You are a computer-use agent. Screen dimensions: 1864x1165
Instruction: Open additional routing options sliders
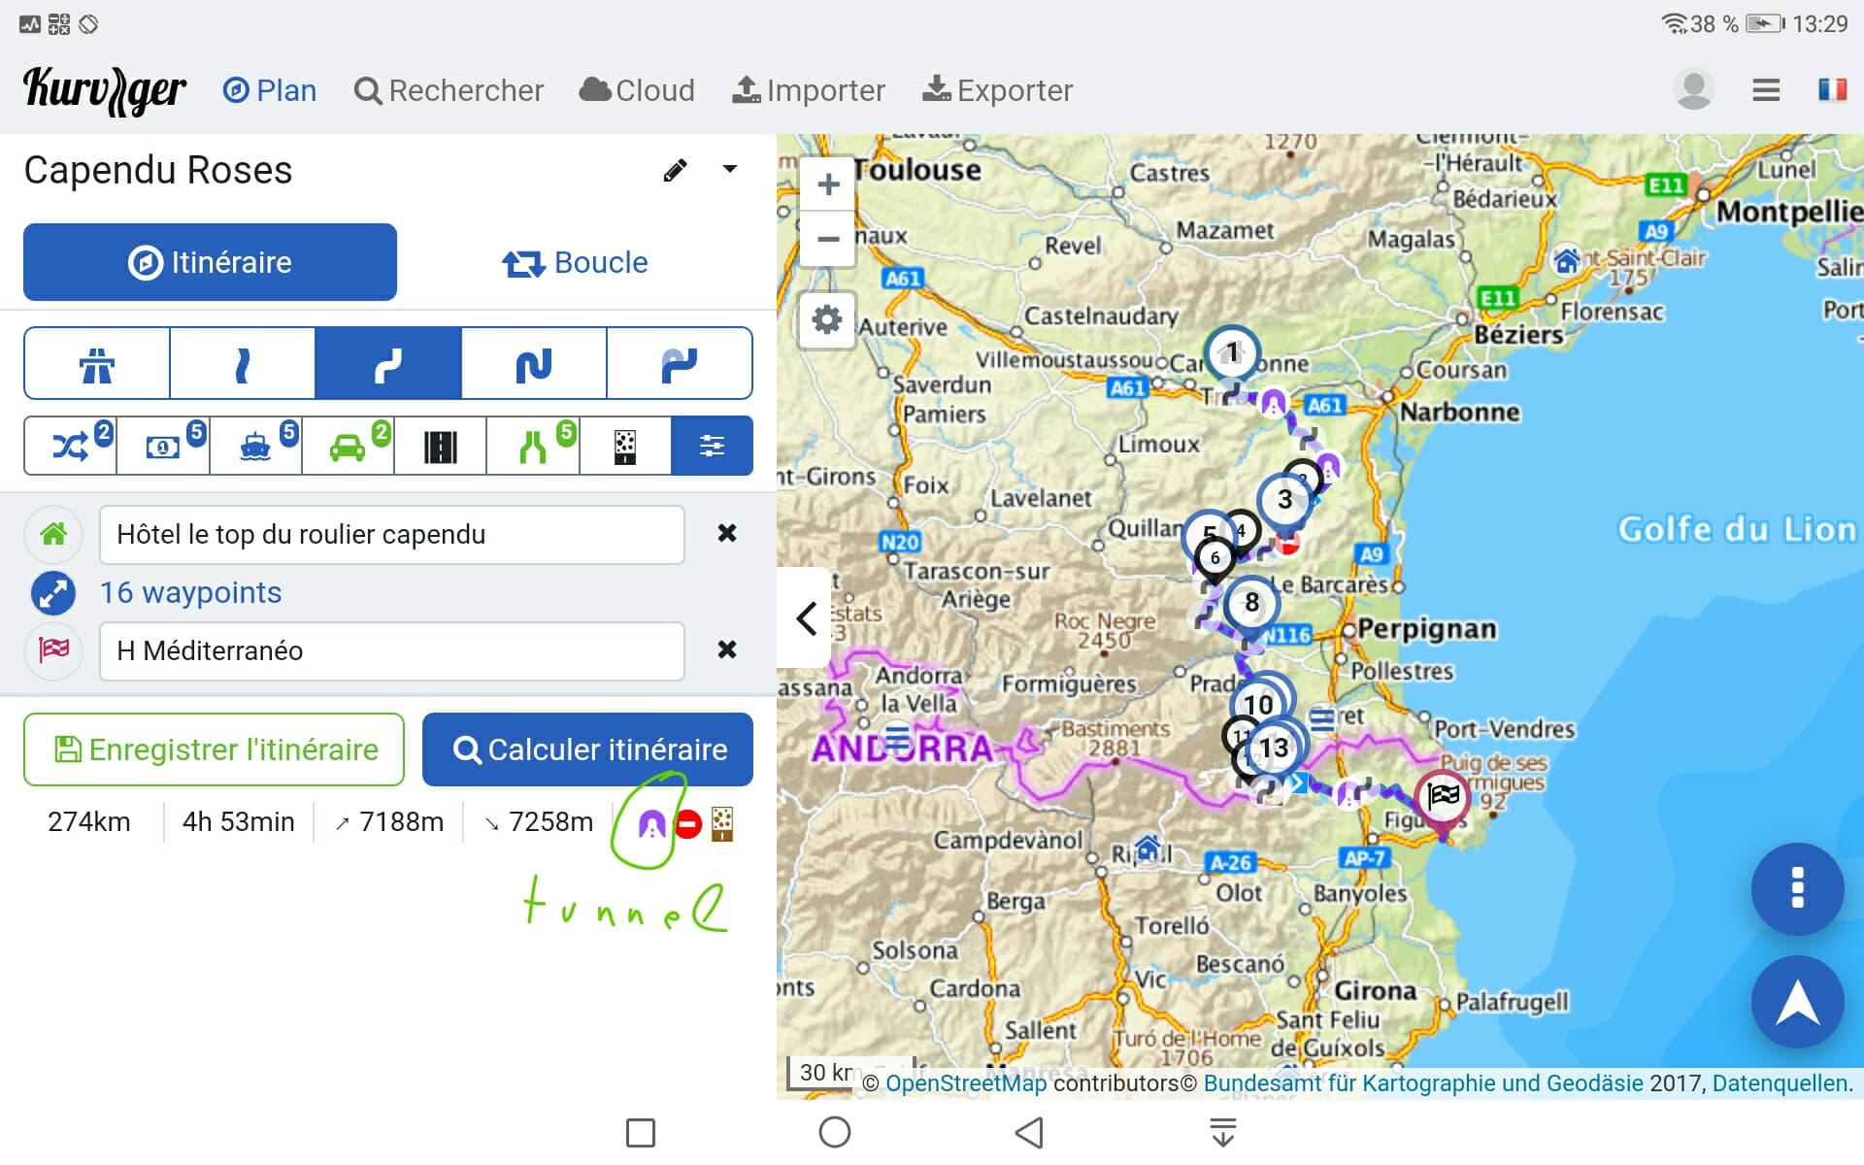[x=712, y=447]
